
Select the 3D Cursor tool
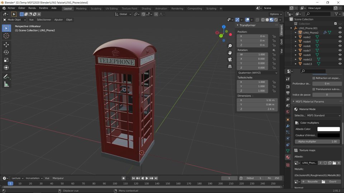coord(6,36)
